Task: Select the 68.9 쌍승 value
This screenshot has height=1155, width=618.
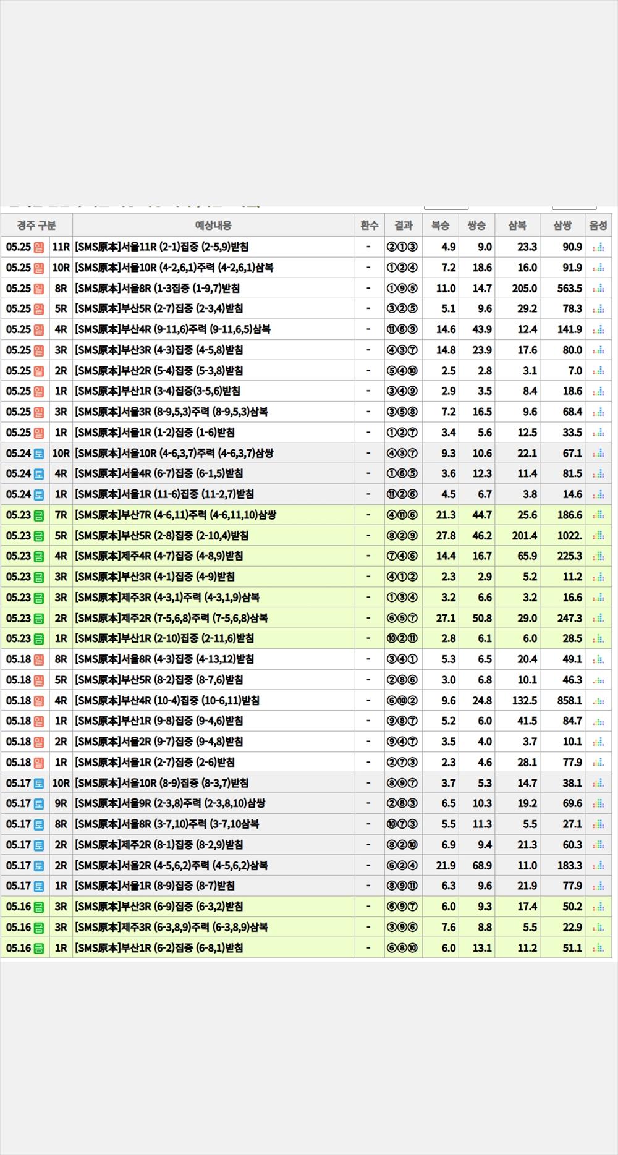Action: click(482, 866)
